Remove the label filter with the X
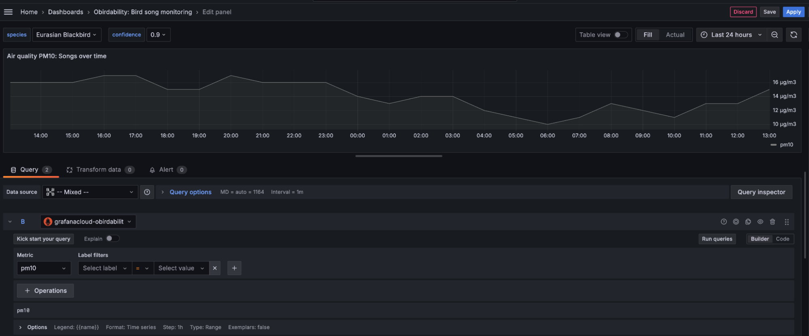The width and height of the screenshot is (809, 336). pyautogui.click(x=215, y=268)
